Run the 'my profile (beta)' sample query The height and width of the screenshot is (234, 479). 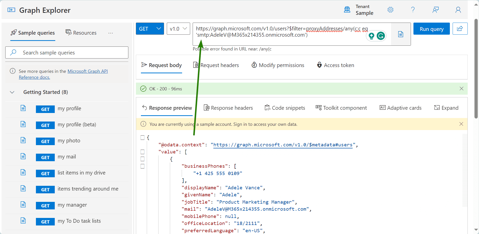(67, 125)
